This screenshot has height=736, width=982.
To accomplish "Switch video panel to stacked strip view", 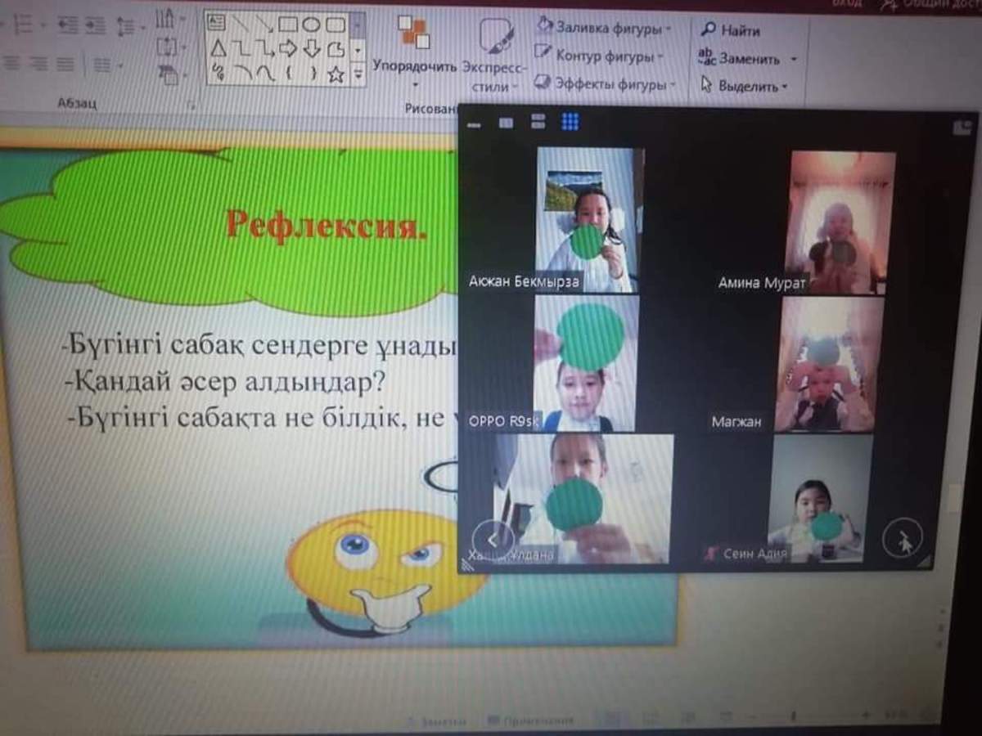I will point(538,122).
